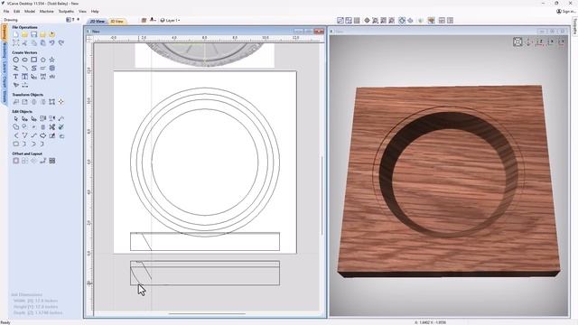The height and width of the screenshot is (325, 578).
Task: Click the wooden board in 3D preview
Action: coord(449,181)
